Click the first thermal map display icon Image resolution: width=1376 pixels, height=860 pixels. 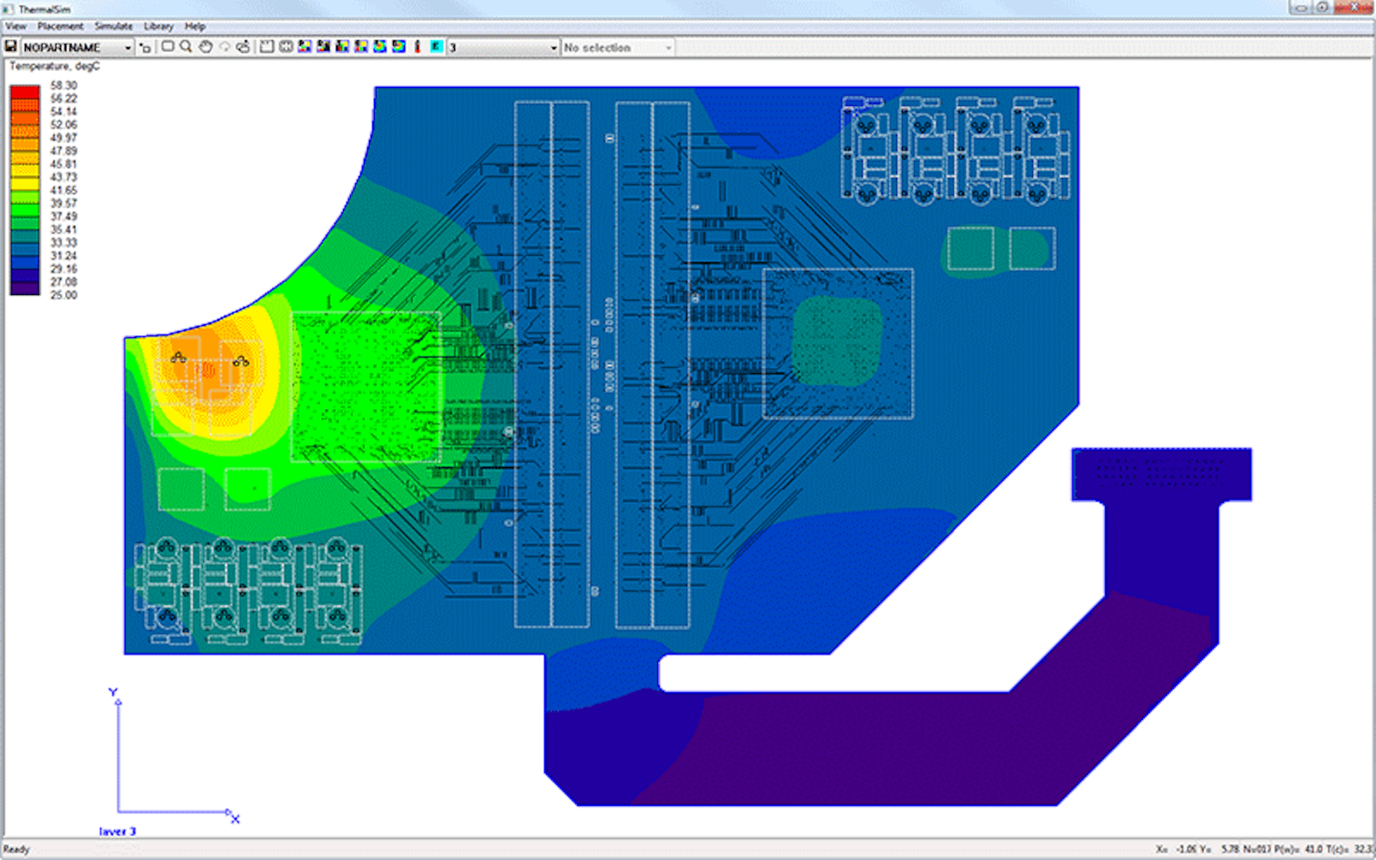[303, 47]
